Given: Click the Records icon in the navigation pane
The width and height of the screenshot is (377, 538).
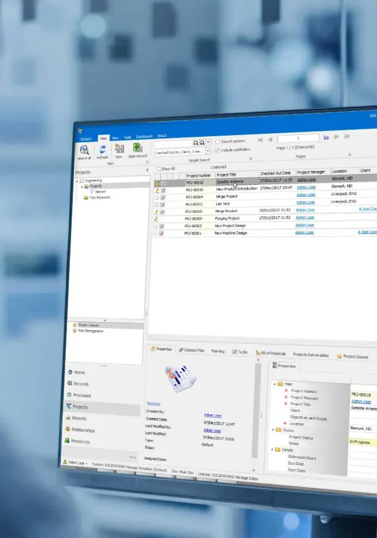Looking at the screenshot, I should pyautogui.click(x=69, y=383).
